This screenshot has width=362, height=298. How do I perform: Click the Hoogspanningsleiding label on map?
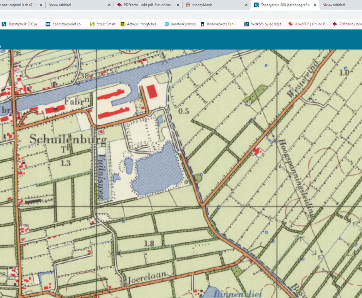coord(296,178)
